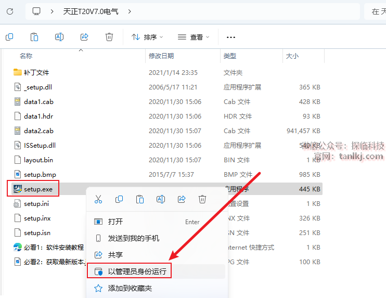Click the toolbar Paste clipboard icon
The height and width of the screenshot is (298, 386).
pos(34,37)
